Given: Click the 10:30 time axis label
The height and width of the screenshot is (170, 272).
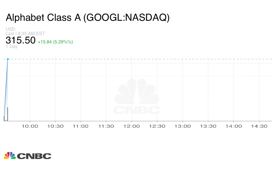Looking at the screenshot, I should (x=55, y=126).
